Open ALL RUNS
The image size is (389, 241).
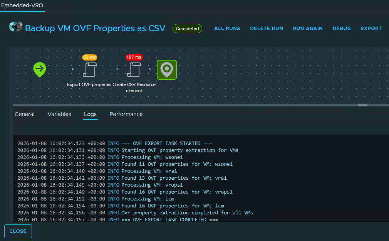click(227, 29)
